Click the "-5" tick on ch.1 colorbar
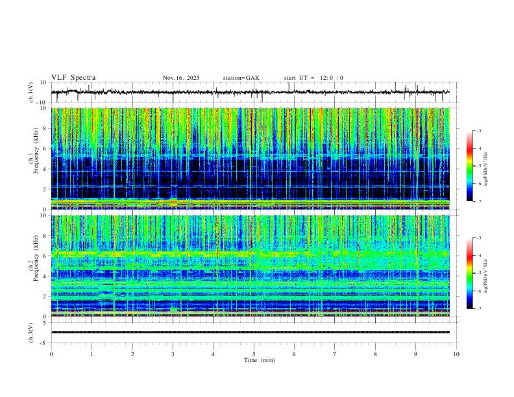The width and height of the screenshot is (514, 397). point(479,166)
